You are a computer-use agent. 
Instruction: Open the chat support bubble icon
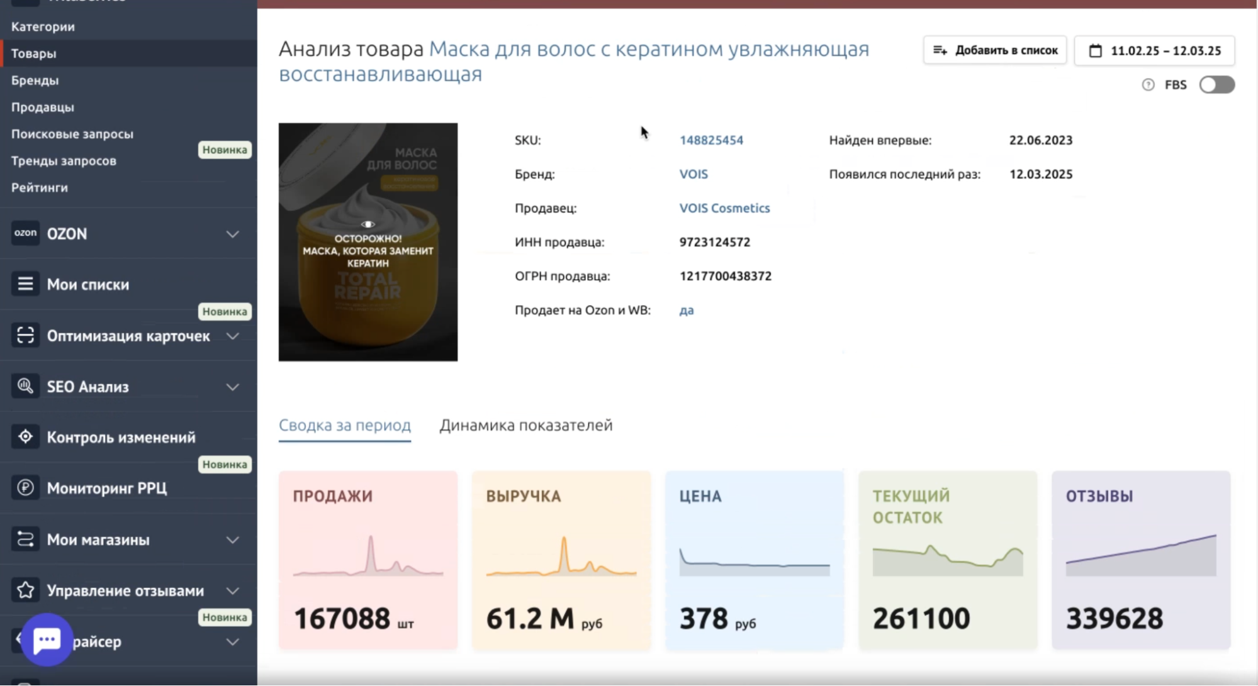[48, 639]
